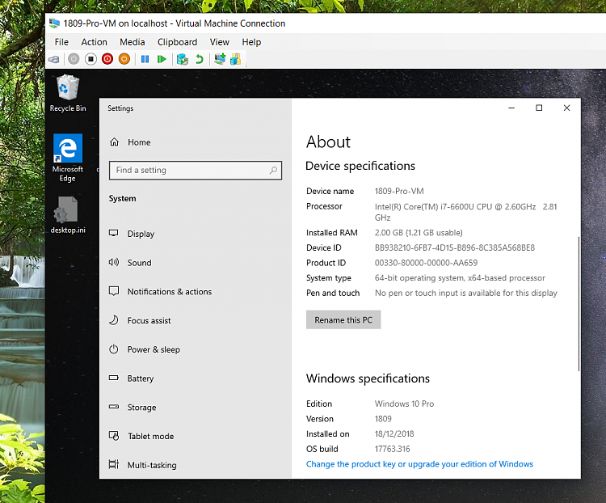Screen dimensions: 606x503
Task: Click the No pen or touch input text
Action: tap(465, 293)
